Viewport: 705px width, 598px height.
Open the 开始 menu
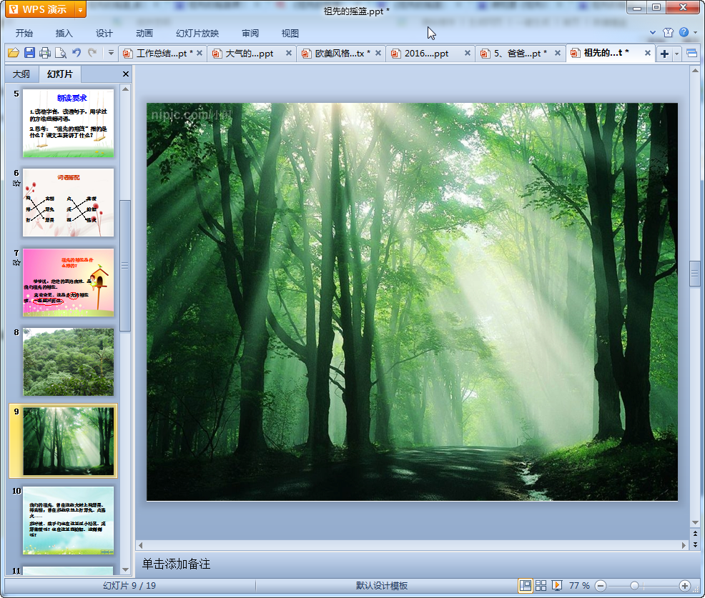[x=24, y=34]
